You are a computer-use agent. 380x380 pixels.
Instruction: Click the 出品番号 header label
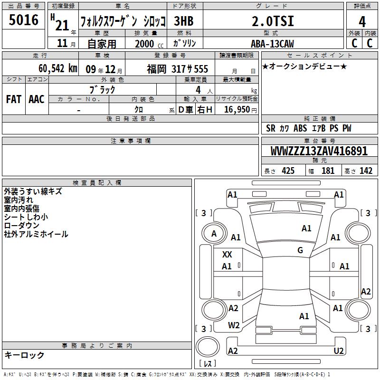click(23, 6)
